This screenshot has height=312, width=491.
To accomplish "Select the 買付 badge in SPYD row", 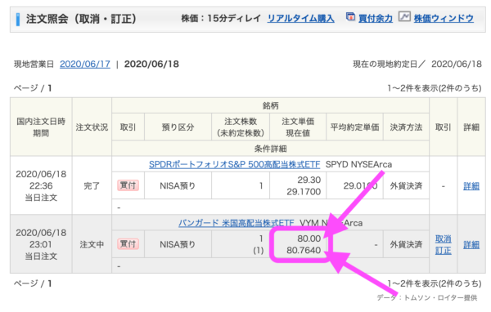I will click(128, 185).
